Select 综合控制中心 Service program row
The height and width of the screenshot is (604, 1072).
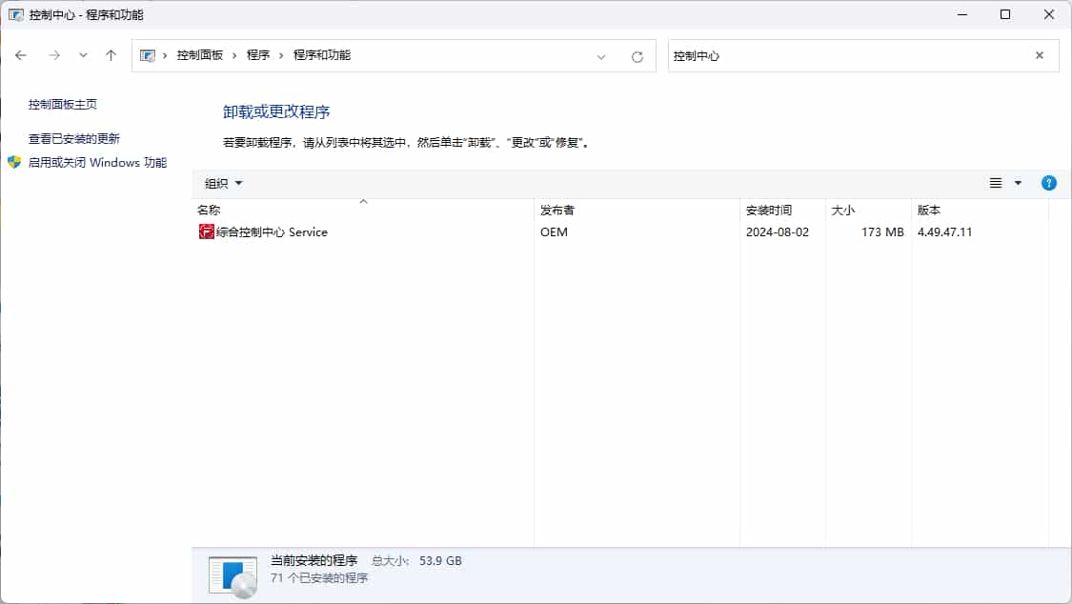pyautogui.click(x=620, y=232)
